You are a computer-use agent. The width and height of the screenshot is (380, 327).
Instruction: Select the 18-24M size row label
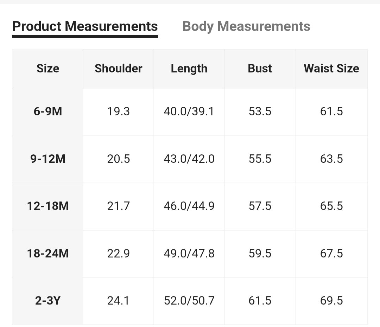tap(48, 254)
